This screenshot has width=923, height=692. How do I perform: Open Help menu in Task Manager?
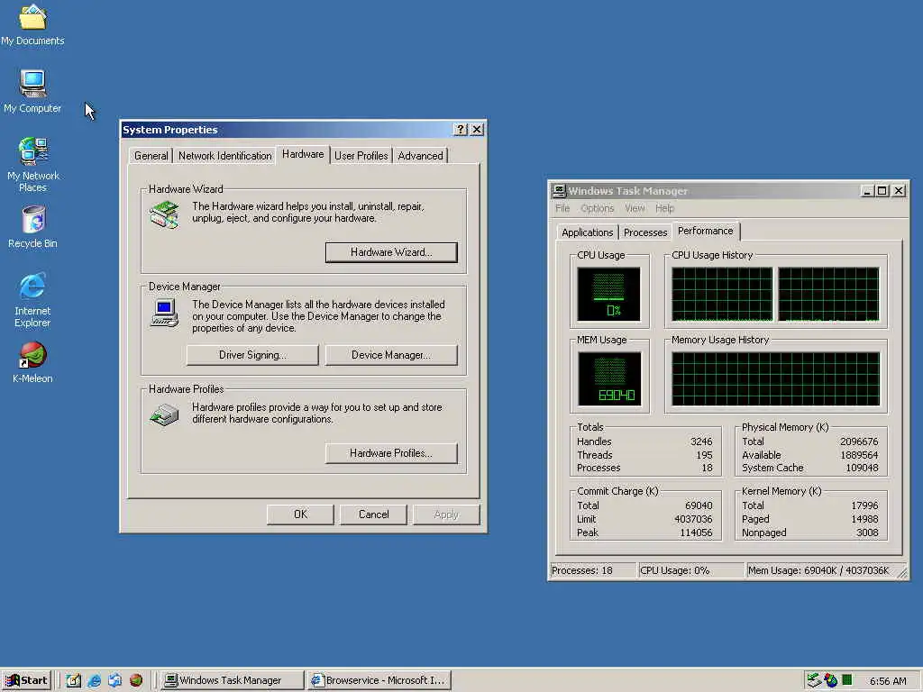click(x=664, y=208)
